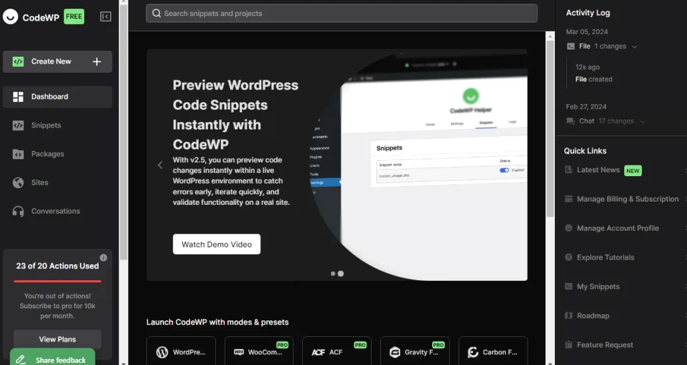Click the WordPress logo icon in presets
The image size is (687, 365).
(x=162, y=352)
